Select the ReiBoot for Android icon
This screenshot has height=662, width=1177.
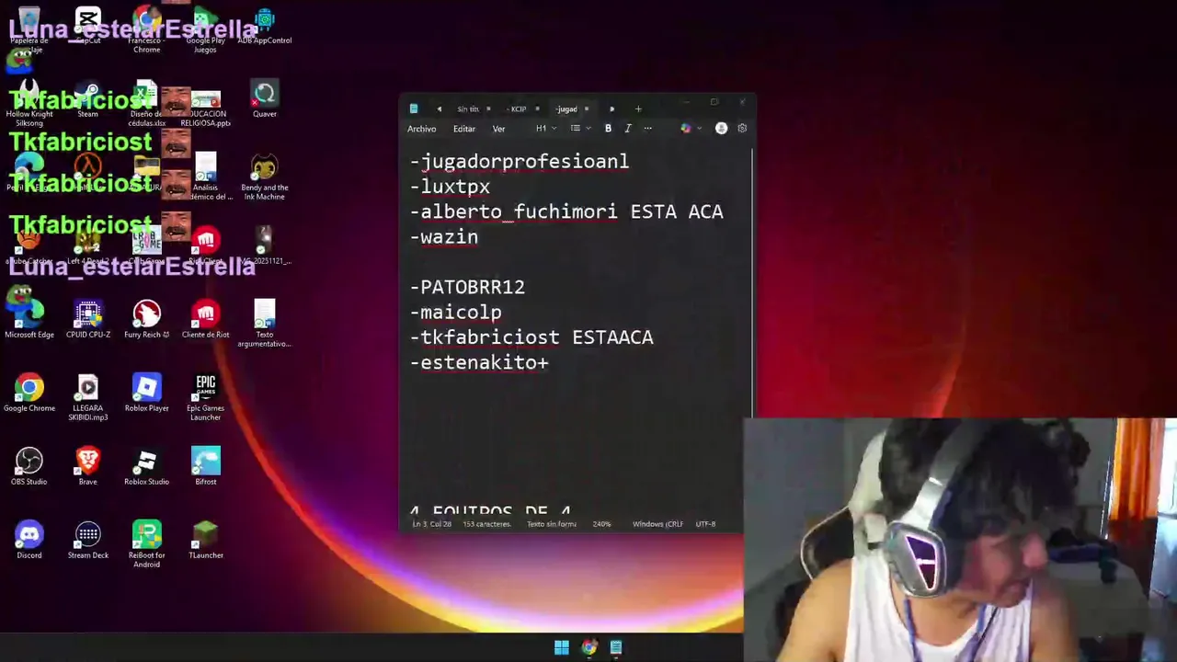tap(147, 545)
